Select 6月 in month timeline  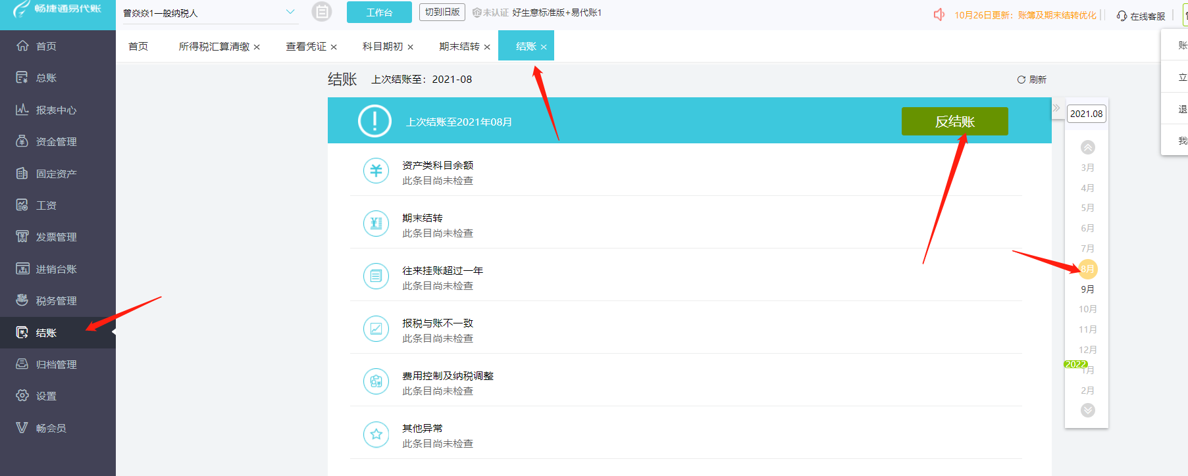click(x=1088, y=228)
